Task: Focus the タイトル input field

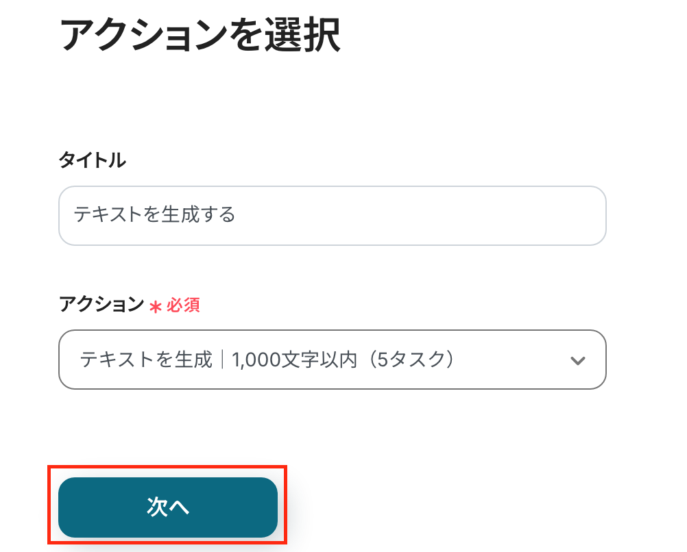Action: click(x=332, y=215)
